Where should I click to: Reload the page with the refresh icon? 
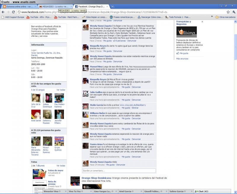(x=13, y=12)
